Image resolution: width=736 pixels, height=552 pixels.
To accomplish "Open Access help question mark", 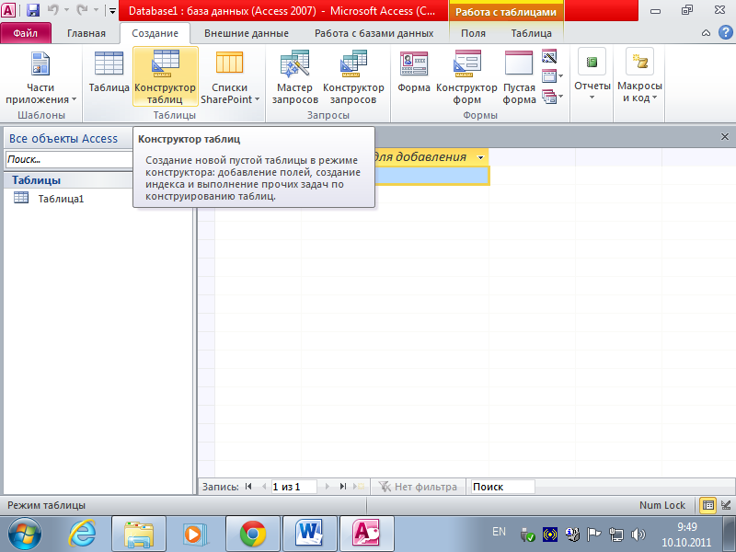I will 726,32.
